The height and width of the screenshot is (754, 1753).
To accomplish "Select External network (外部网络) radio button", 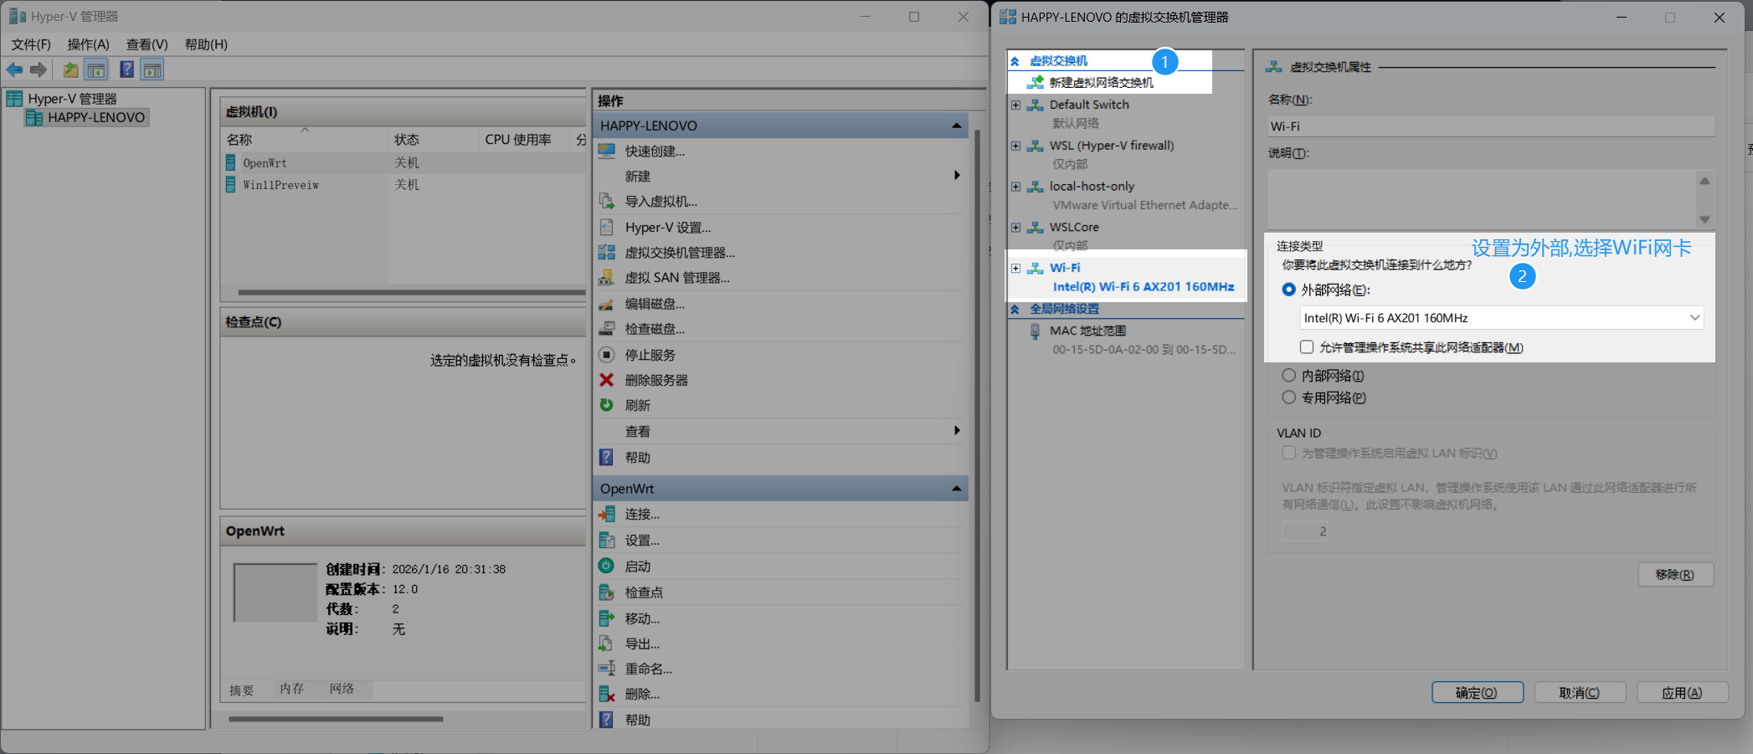I will coord(1289,290).
